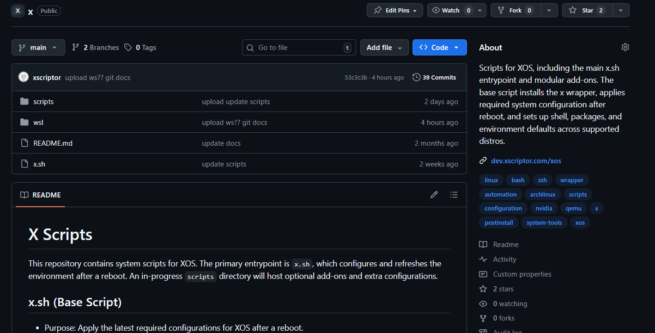Toggle Watch on this repository

click(445, 10)
